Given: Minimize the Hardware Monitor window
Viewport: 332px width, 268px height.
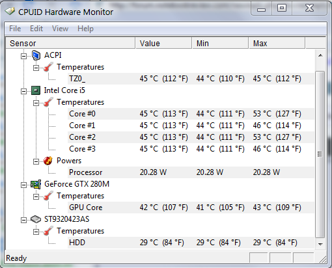Looking at the screenshot, I should (x=261, y=9).
